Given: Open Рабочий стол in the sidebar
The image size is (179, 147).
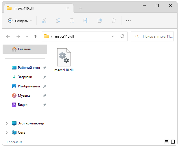Looking at the screenshot, I should [29, 68].
